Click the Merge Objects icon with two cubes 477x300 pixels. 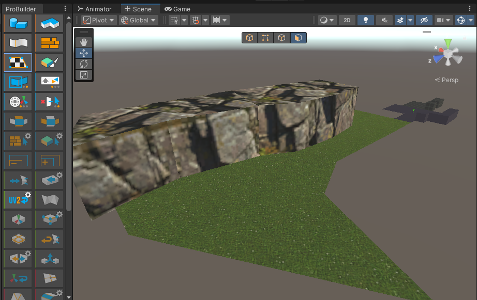pos(50,259)
